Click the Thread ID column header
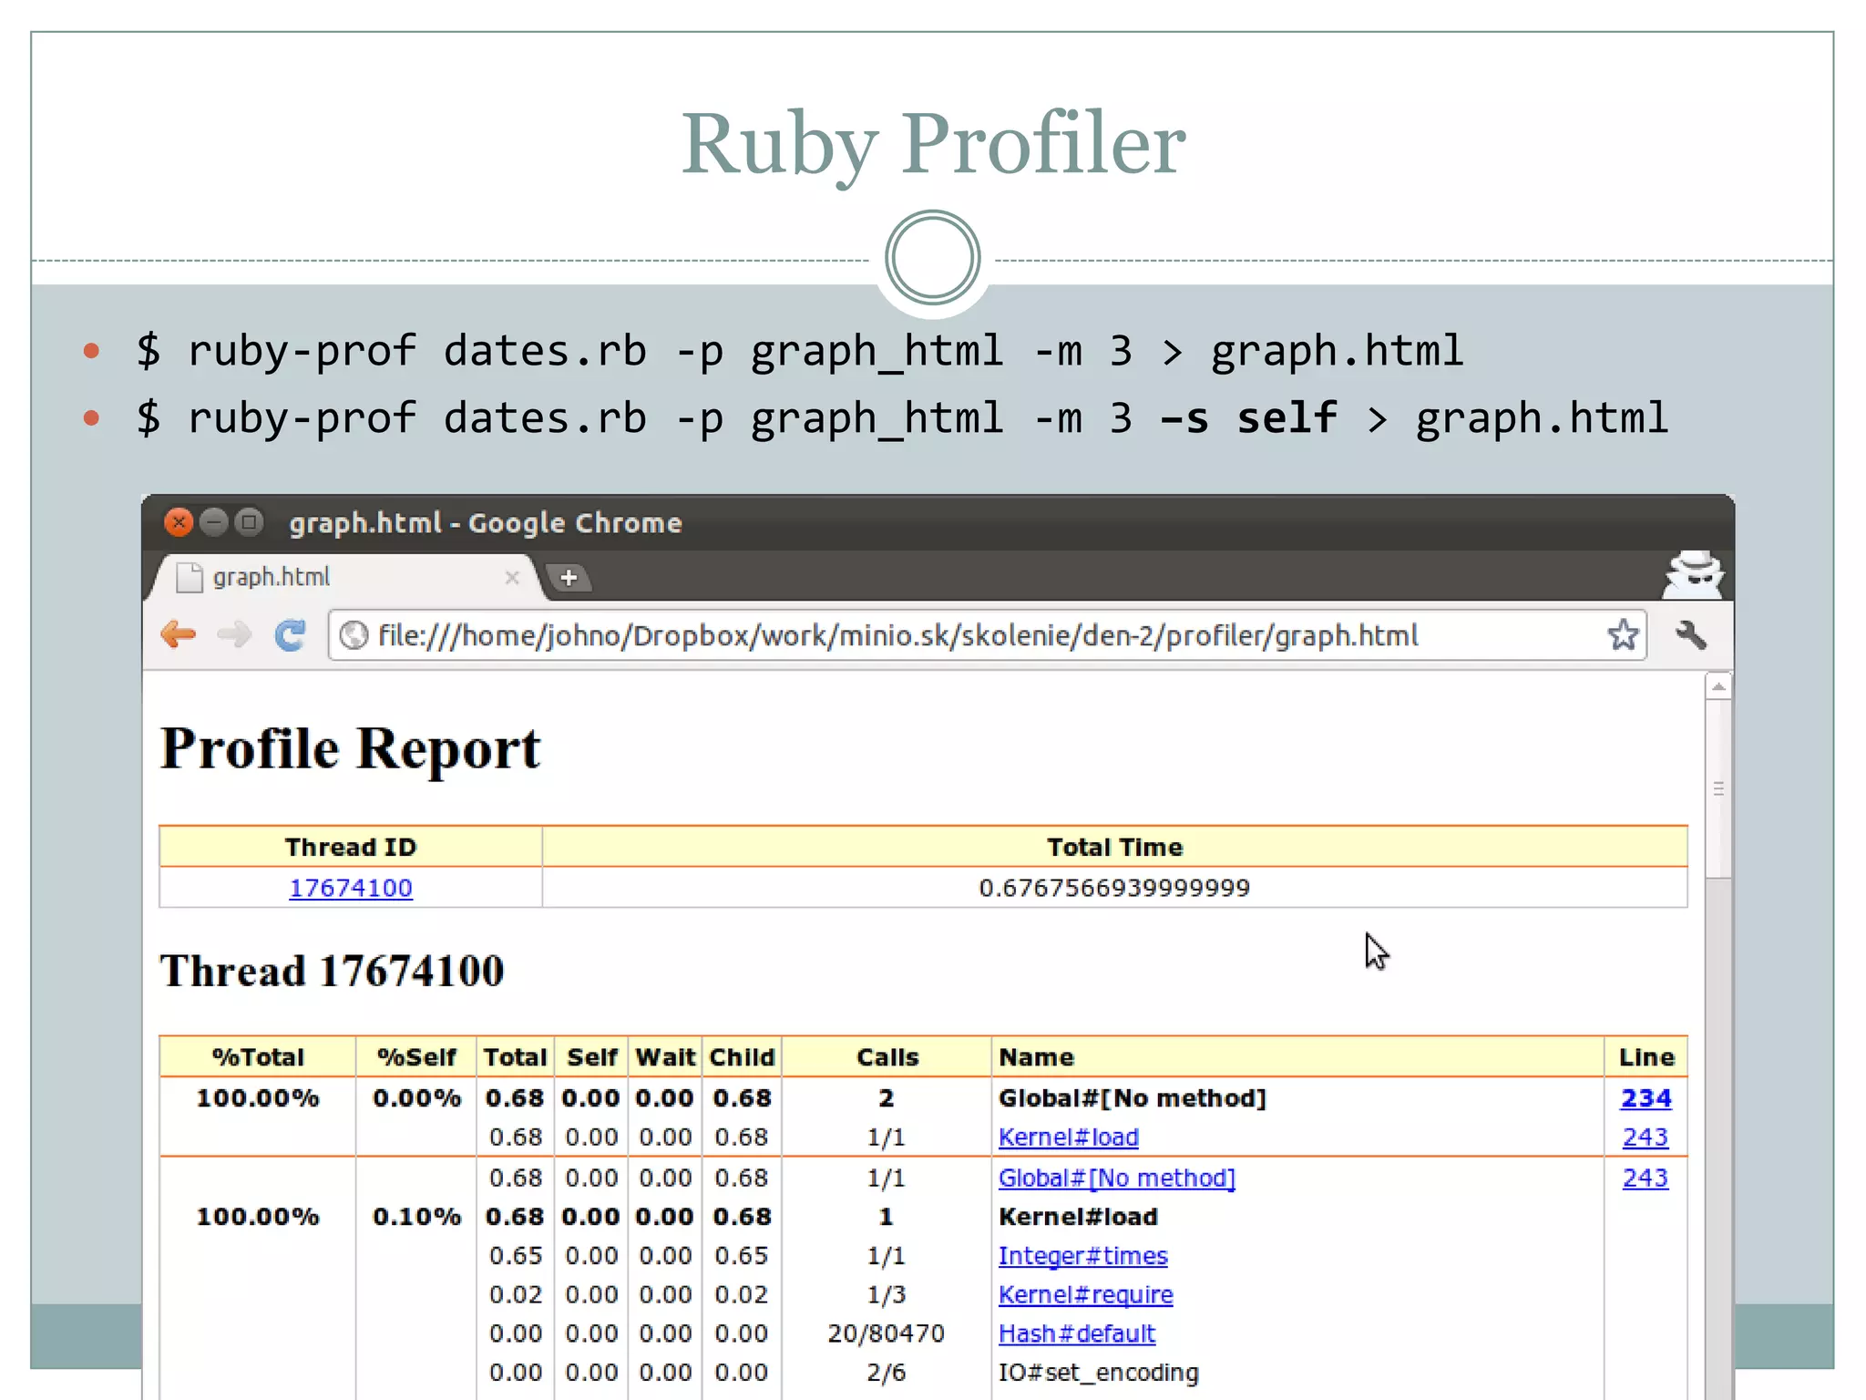This screenshot has width=1866, height=1400. point(351,847)
